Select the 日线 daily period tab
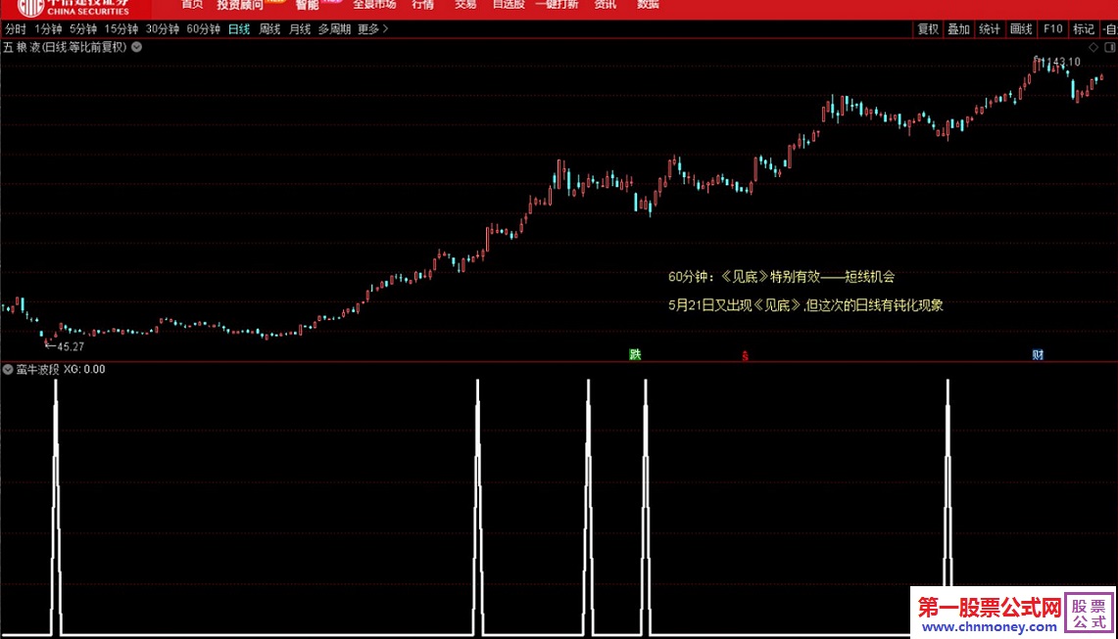This screenshot has height=639, width=1118. [239, 29]
